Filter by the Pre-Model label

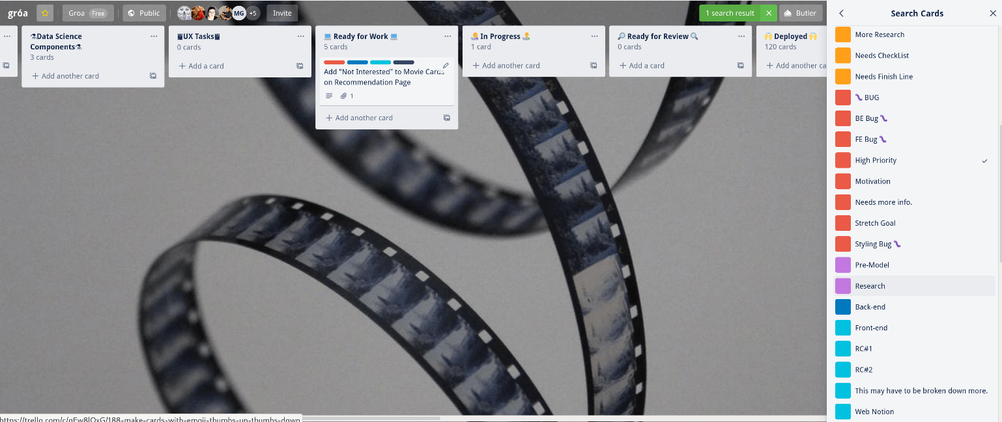click(915, 265)
